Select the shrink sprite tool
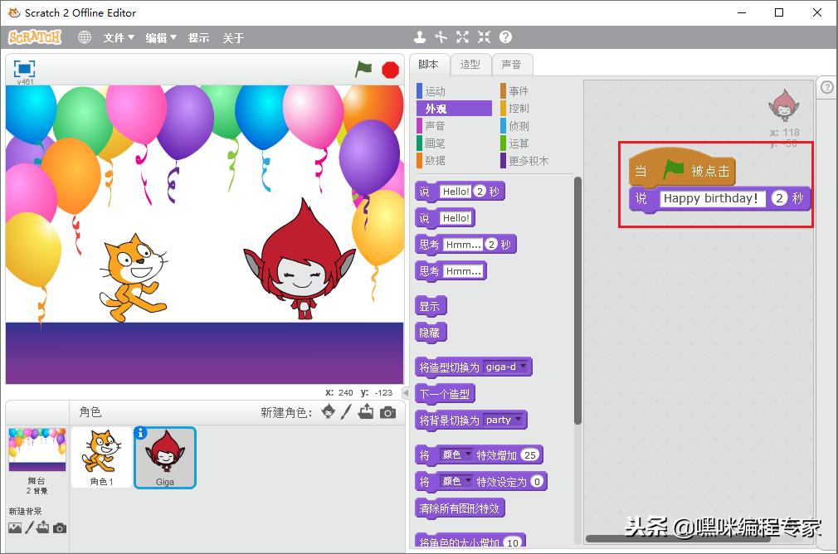 (484, 36)
